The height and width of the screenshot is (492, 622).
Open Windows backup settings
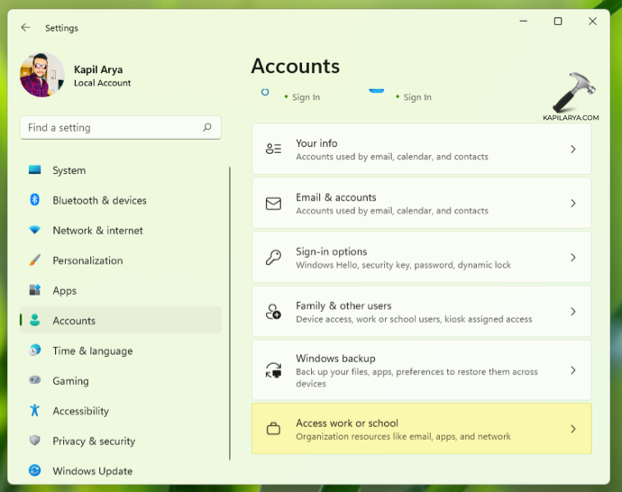421,370
